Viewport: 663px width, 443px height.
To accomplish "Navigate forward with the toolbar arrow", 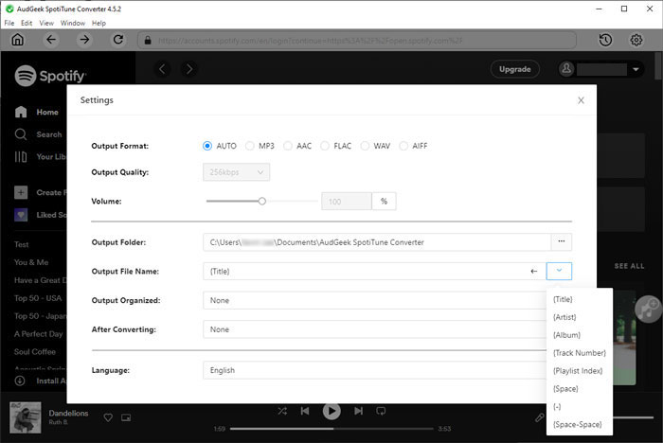I will [x=84, y=40].
